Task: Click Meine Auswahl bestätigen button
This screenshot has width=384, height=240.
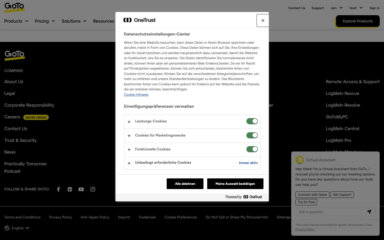Action: point(235,184)
